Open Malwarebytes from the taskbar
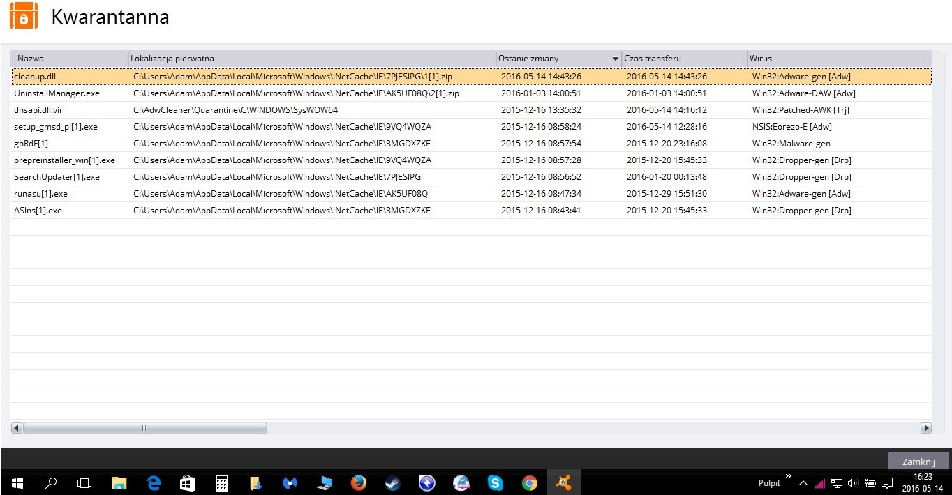 coord(290,482)
